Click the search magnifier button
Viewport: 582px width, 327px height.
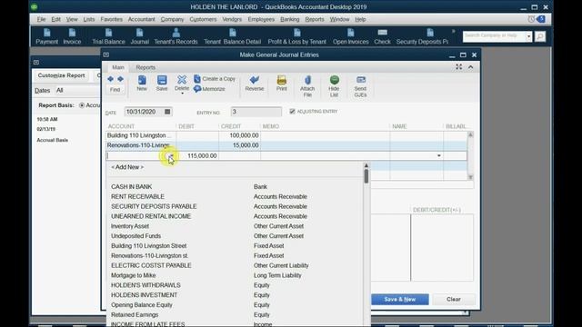coord(540,36)
